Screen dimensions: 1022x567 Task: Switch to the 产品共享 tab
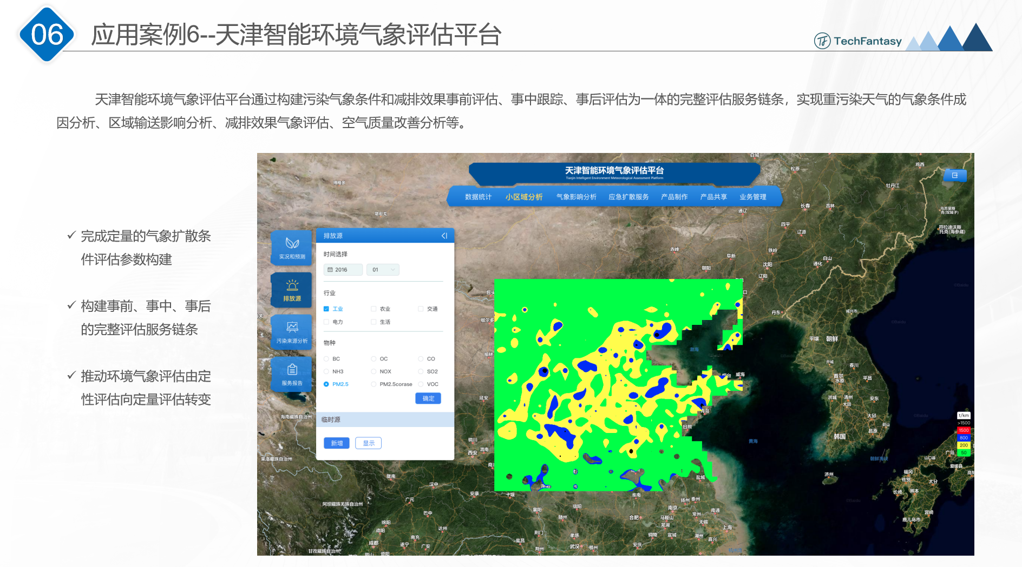[713, 197]
